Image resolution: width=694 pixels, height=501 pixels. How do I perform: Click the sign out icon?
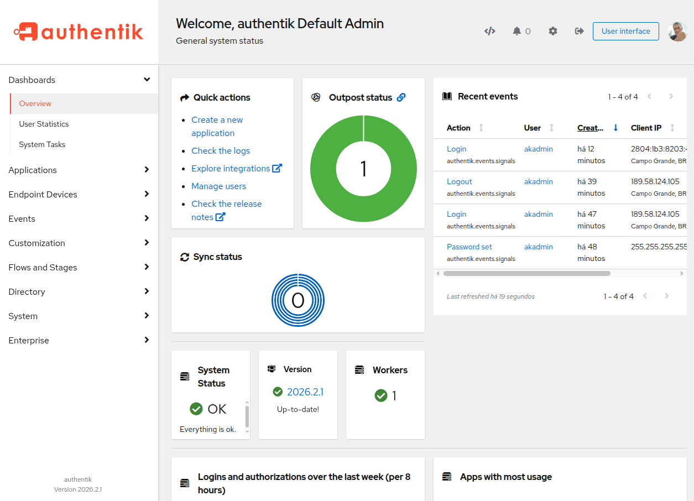(579, 31)
